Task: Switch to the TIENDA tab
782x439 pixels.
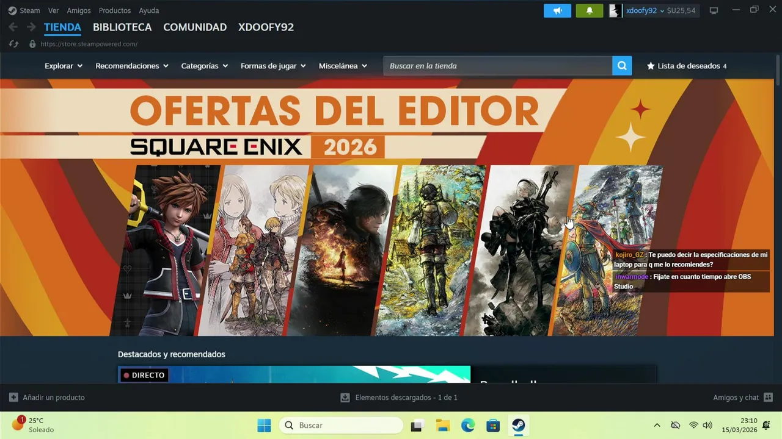Action: coord(62,27)
